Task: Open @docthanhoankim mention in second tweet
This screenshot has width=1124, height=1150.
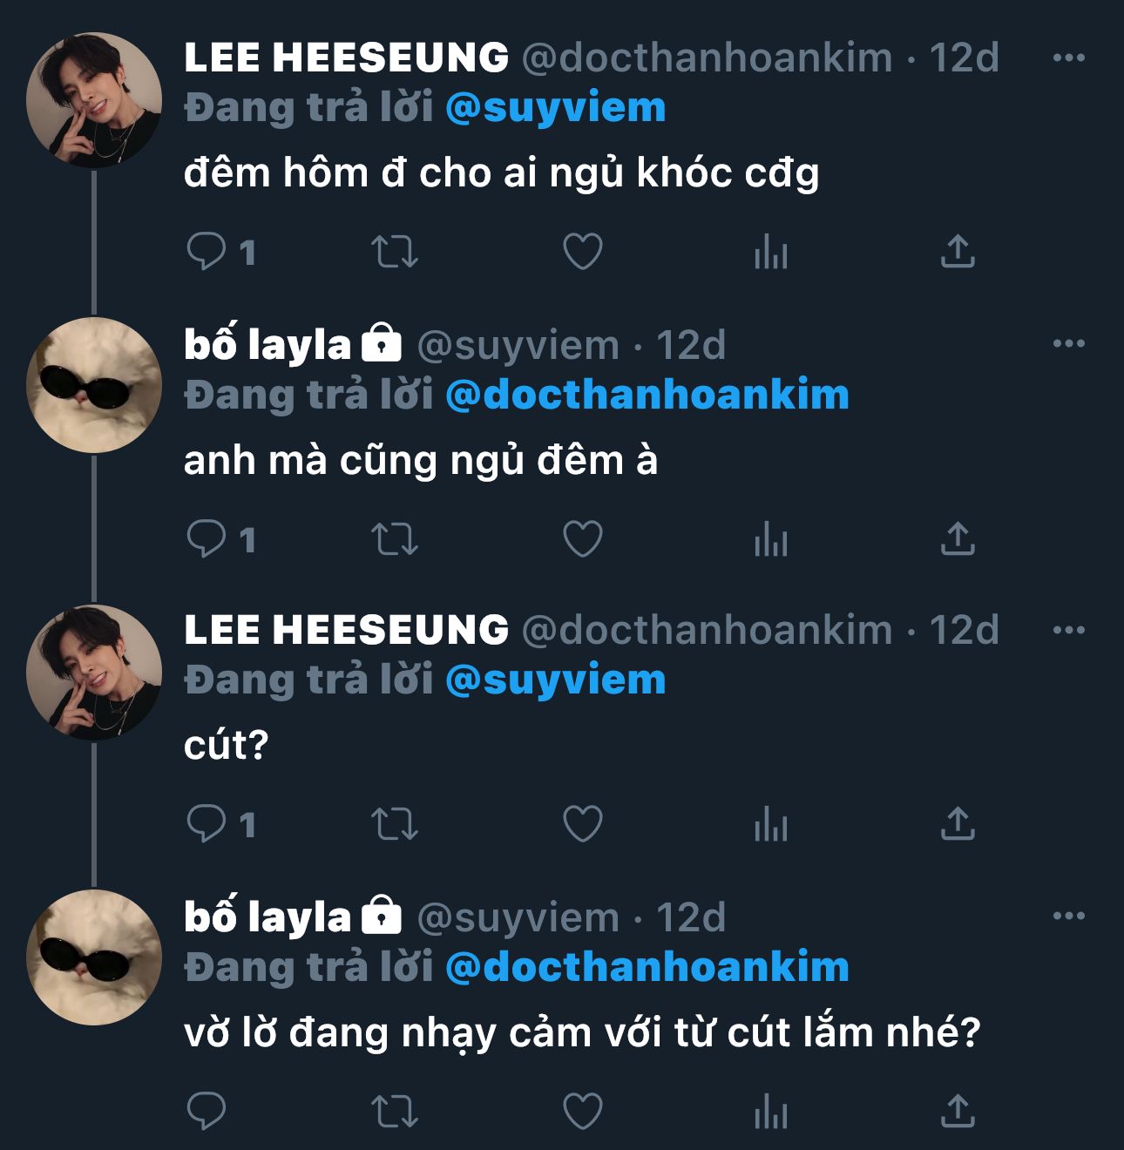Action: (647, 395)
